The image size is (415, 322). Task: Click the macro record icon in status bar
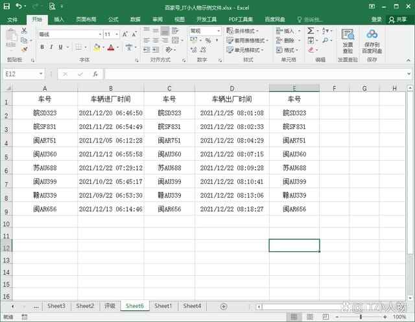coord(25,316)
